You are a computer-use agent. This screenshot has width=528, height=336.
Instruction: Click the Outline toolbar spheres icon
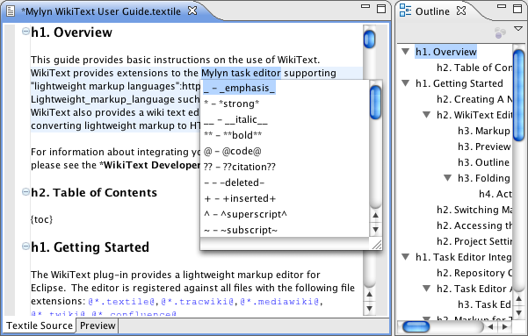pos(500,32)
